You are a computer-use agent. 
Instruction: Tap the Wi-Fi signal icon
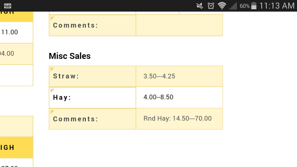(222, 6)
